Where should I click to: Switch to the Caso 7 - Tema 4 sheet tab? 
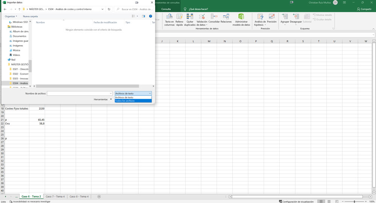tap(55, 197)
